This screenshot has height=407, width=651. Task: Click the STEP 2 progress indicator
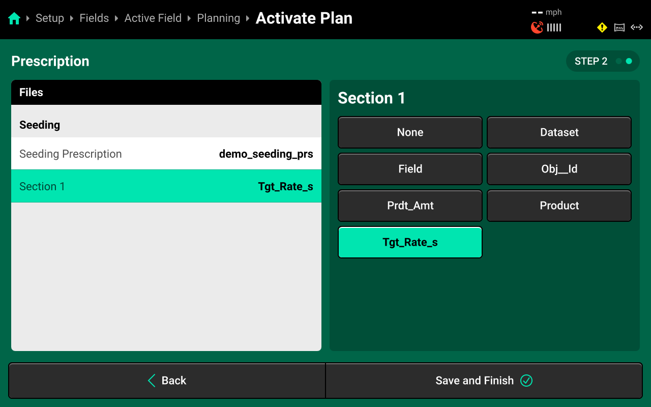(603, 61)
